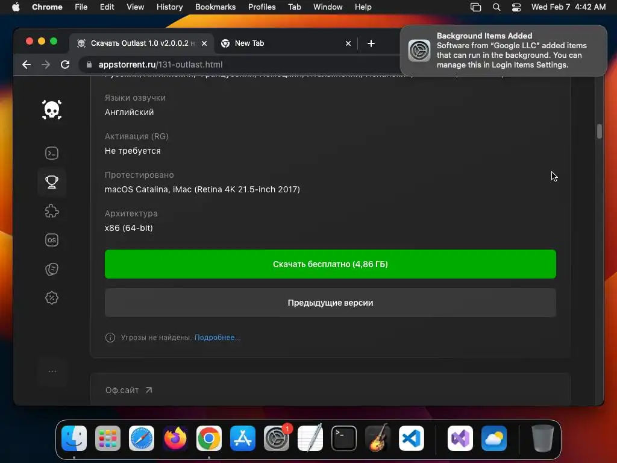The height and width of the screenshot is (463, 617).
Task: Click the x86 (64-bit) architecture text
Action: [x=129, y=228]
